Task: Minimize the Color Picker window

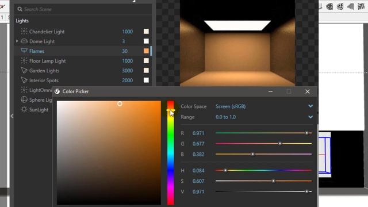Action: pyautogui.click(x=271, y=91)
